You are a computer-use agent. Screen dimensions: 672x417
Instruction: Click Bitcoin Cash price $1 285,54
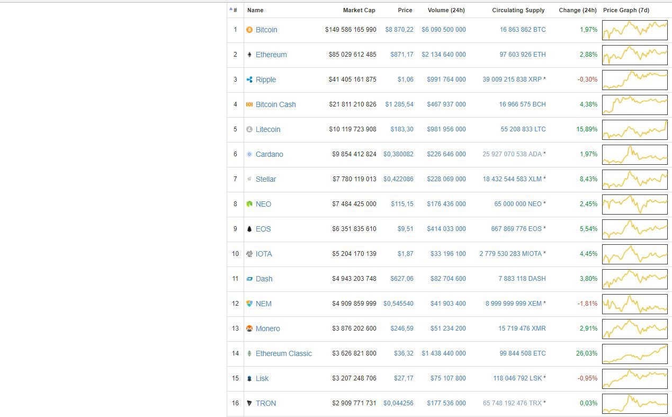(x=399, y=104)
